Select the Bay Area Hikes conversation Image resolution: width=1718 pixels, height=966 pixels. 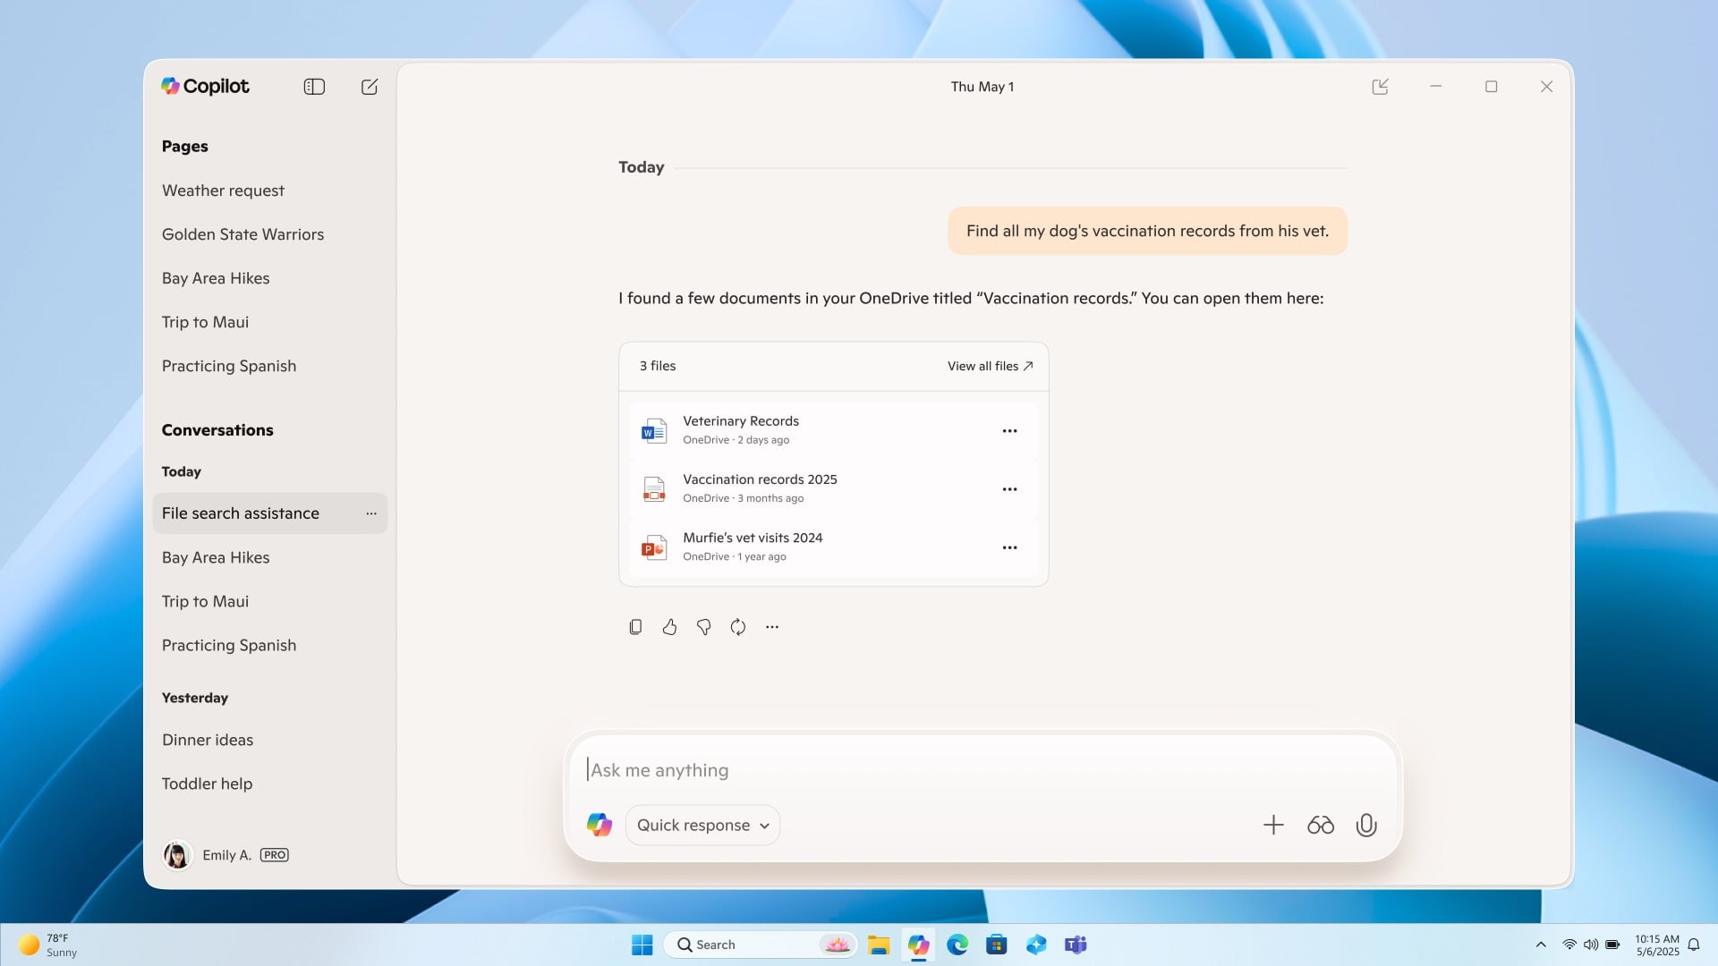[x=216, y=557]
